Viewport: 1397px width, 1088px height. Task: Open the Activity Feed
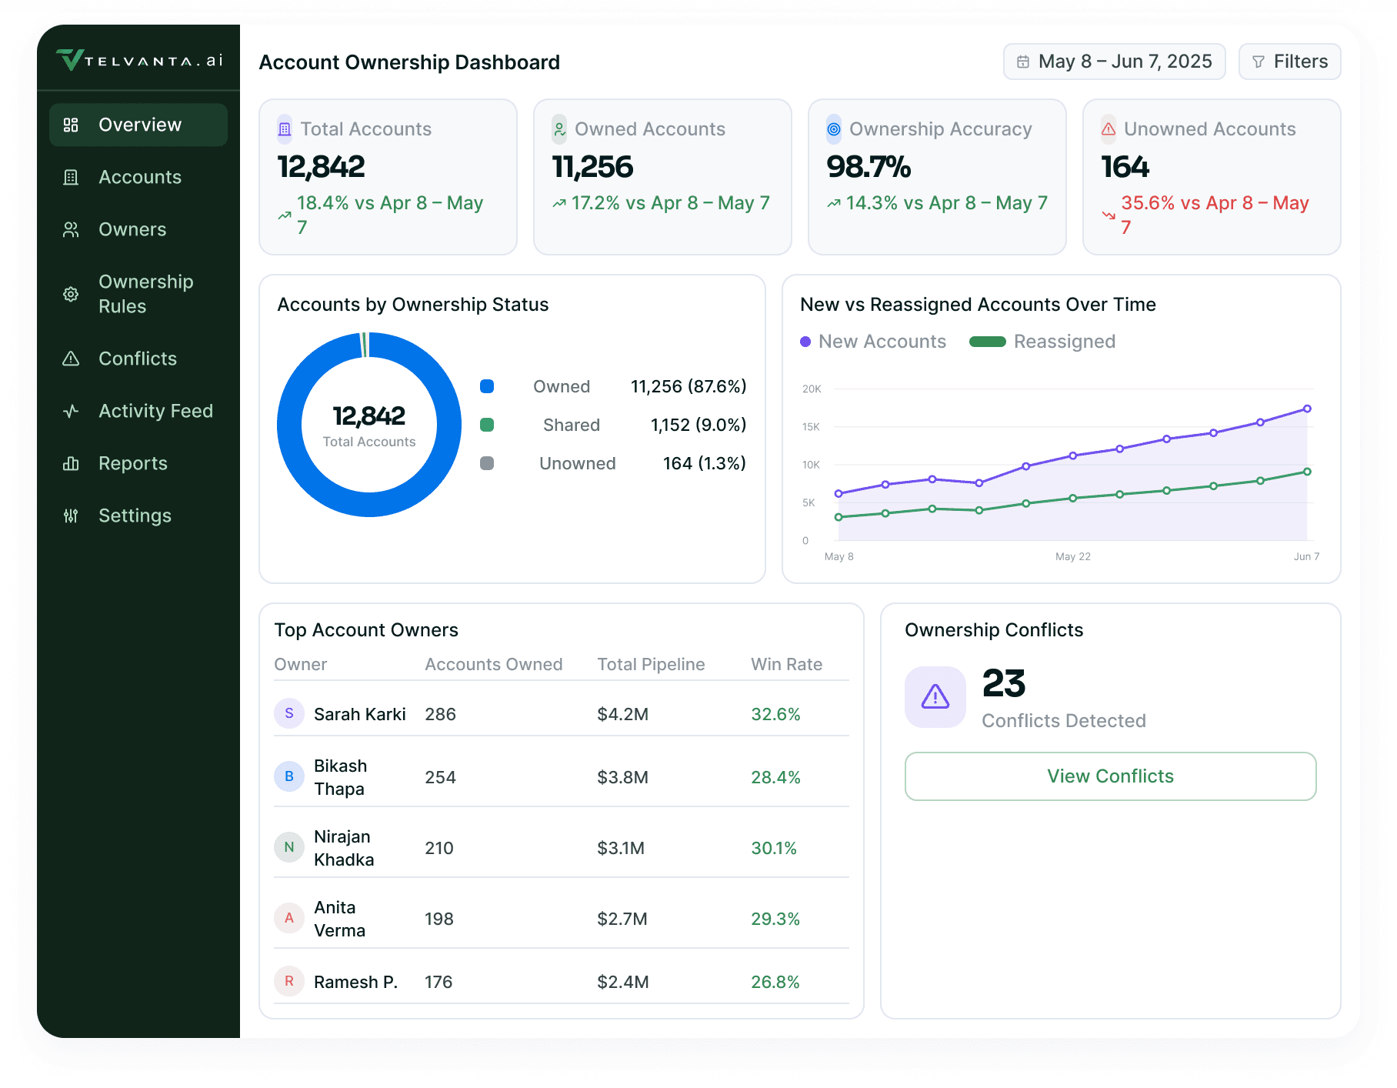tap(138, 411)
